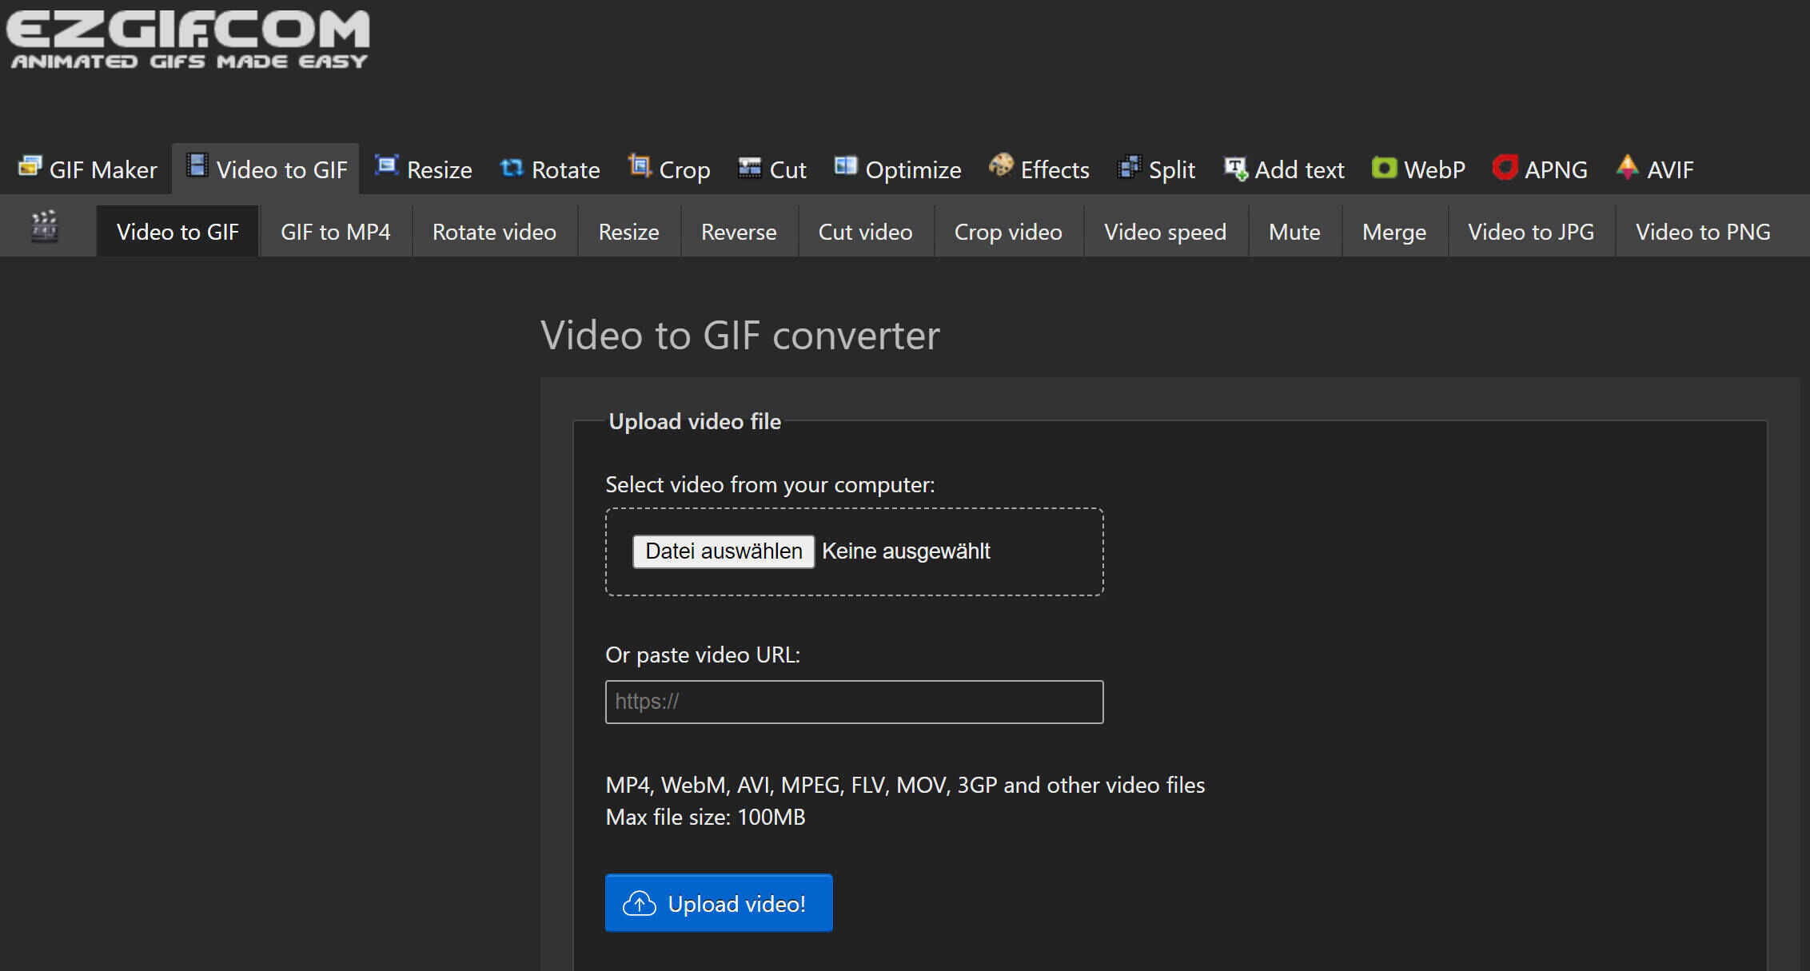The width and height of the screenshot is (1810, 971).
Task: Open the Mute tab
Action: (x=1294, y=232)
